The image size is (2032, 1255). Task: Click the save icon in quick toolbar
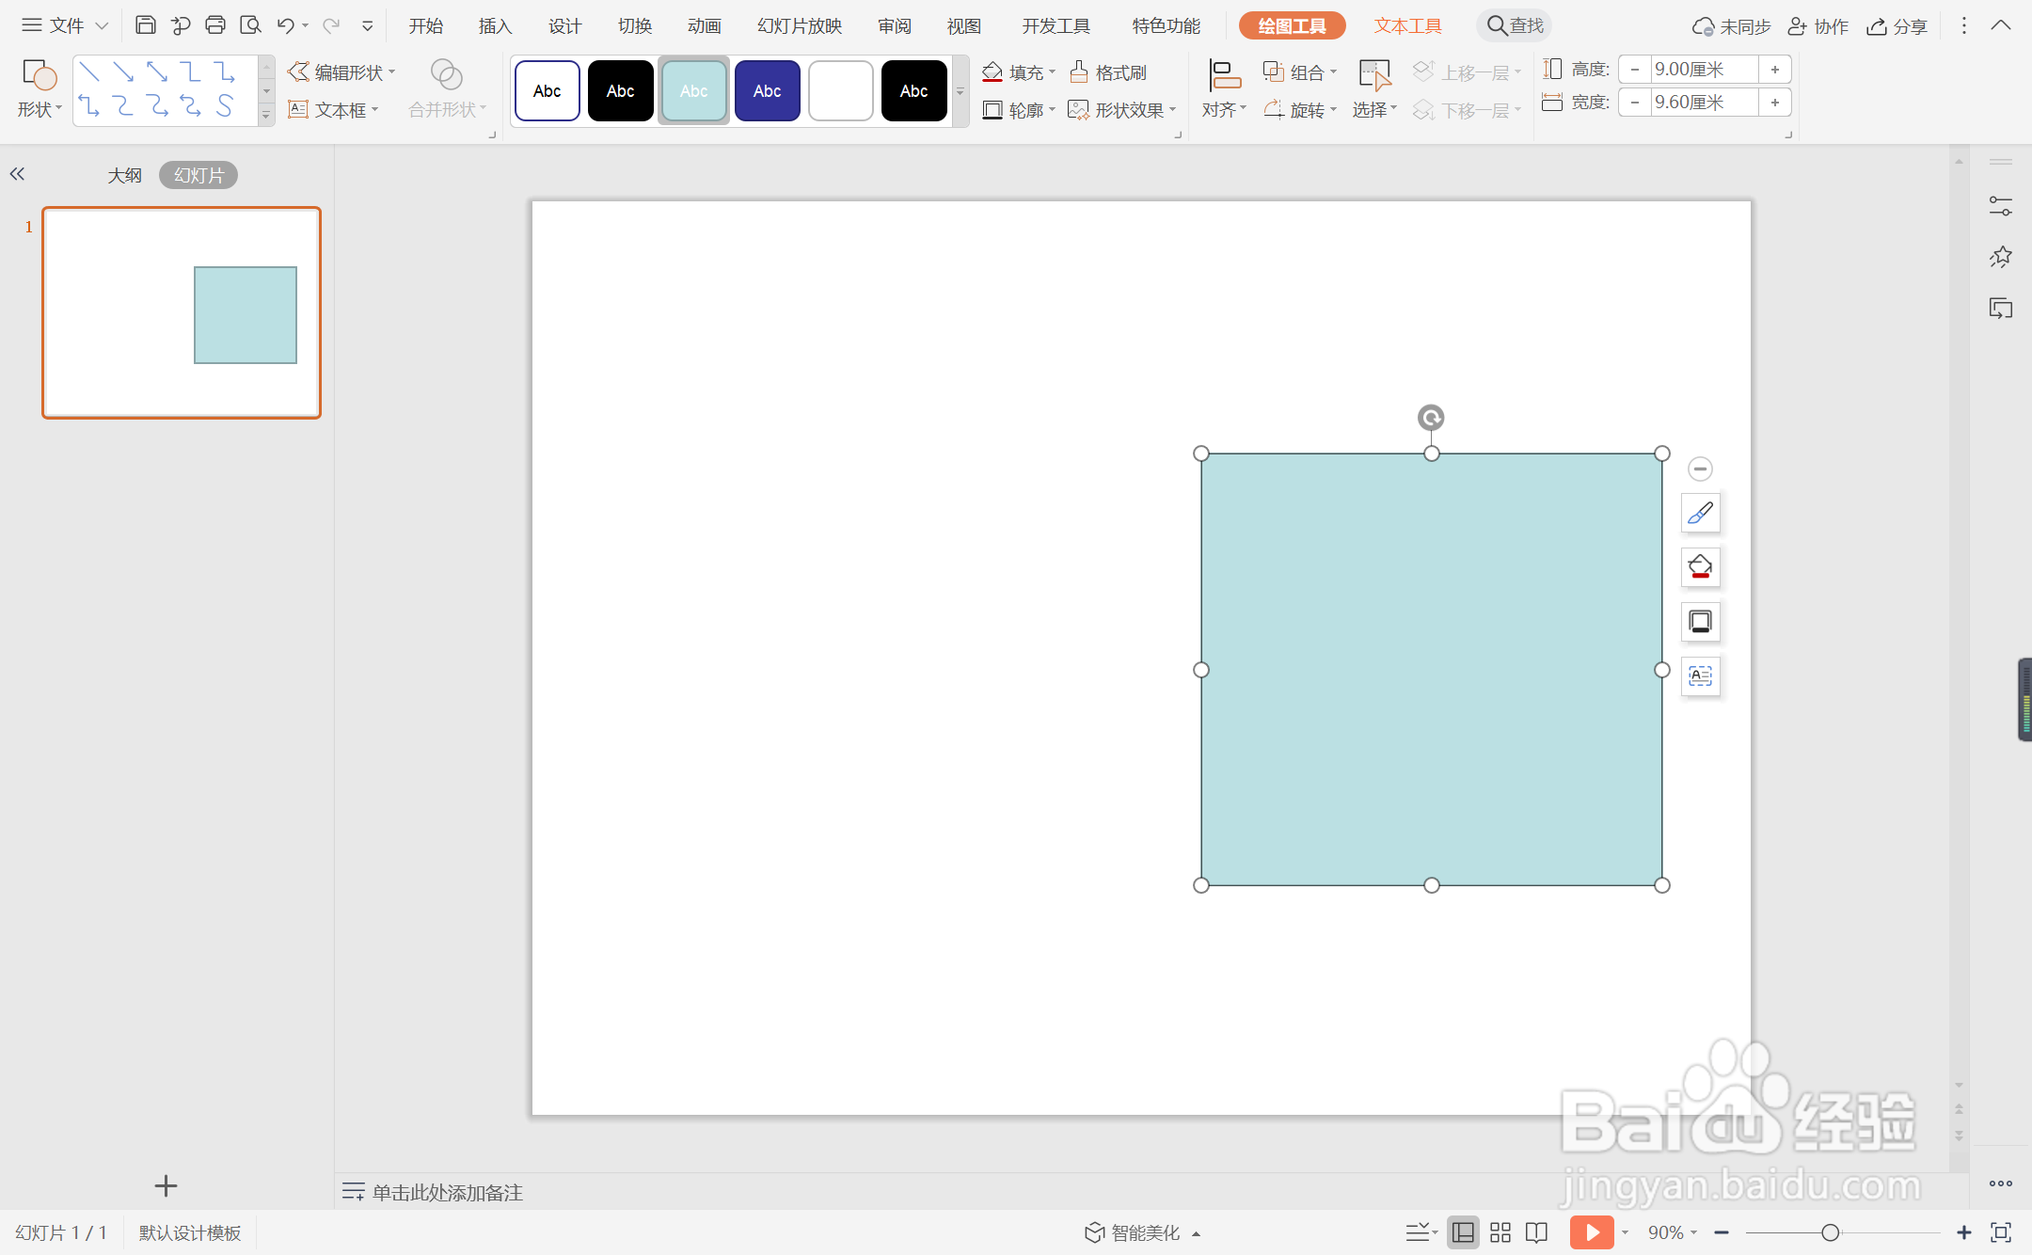click(x=145, y=25)
